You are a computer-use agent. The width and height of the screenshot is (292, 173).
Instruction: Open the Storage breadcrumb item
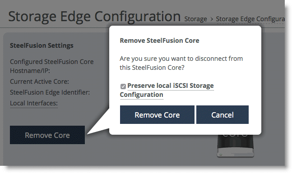click(195, 19)
